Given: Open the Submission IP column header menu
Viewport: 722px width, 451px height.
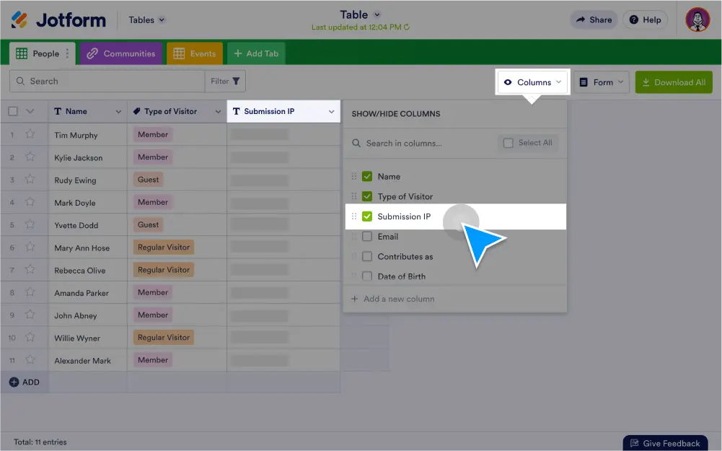Looking at the screenshot, I should point(331,112).
